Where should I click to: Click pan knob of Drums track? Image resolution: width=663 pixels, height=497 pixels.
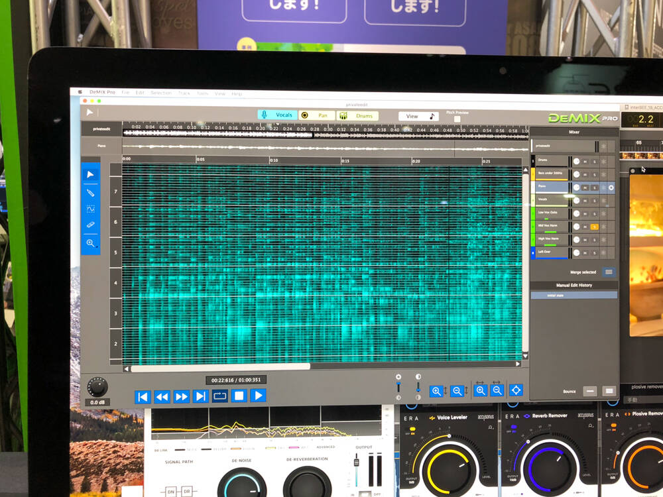[x=576, y=162]
